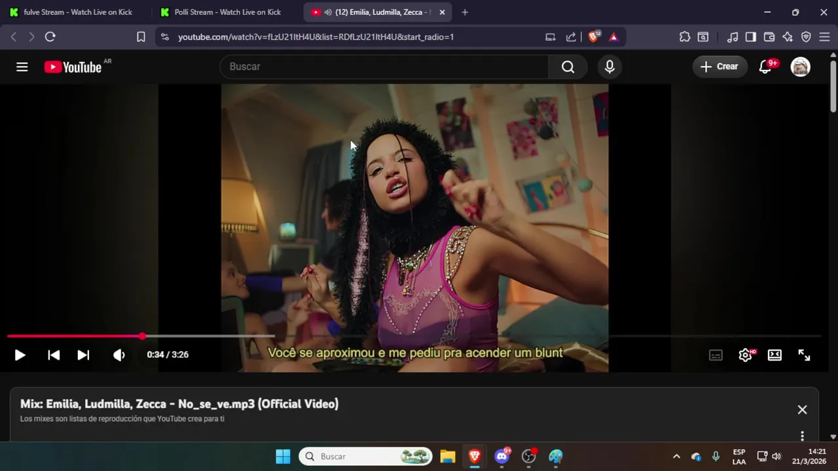View site information icon in address bar
This screenshot has width=838, height=471.
coord(164,37)
